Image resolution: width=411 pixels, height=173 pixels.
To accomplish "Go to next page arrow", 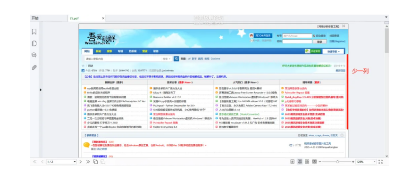I will (x=81, y=162).
